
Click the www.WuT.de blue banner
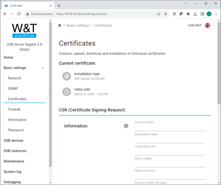[x=24, y=36]
